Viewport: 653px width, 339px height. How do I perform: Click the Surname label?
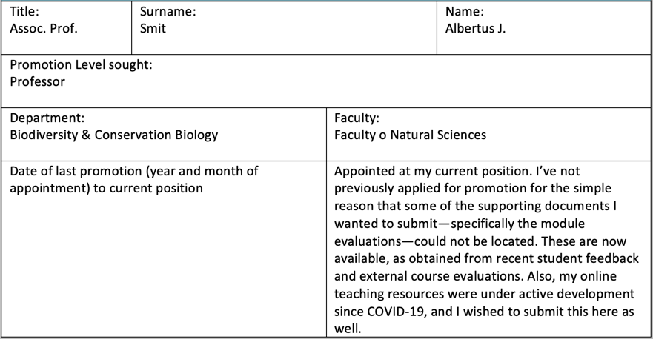point(168,12)
